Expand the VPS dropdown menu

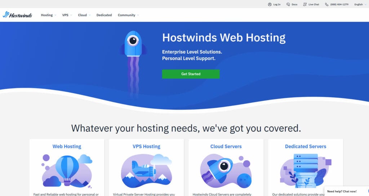(67, 15)
